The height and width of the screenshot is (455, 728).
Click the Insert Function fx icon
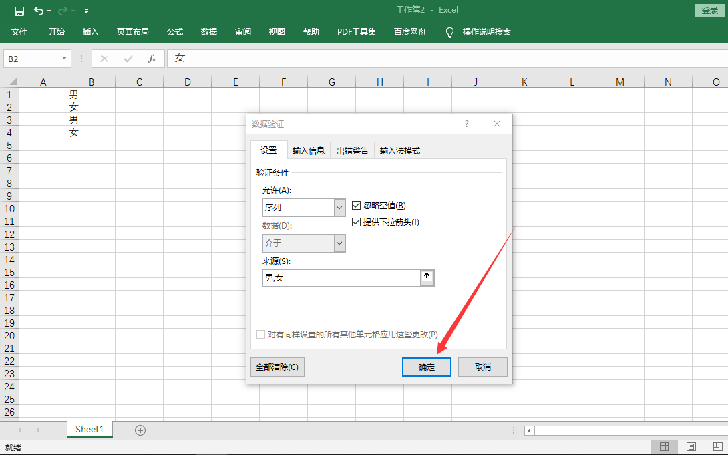(152, 58)
